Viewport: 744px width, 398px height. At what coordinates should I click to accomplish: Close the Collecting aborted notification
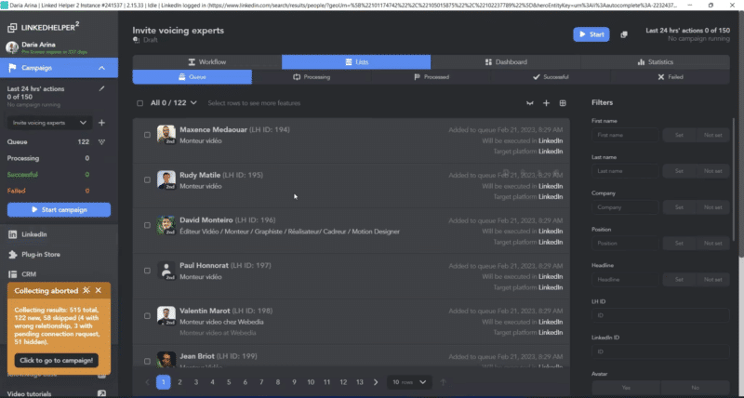(99, 290)
